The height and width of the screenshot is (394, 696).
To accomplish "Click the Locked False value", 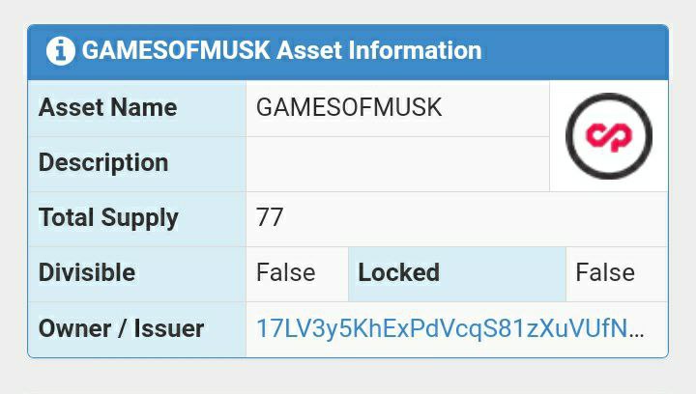I will [605, 272].
